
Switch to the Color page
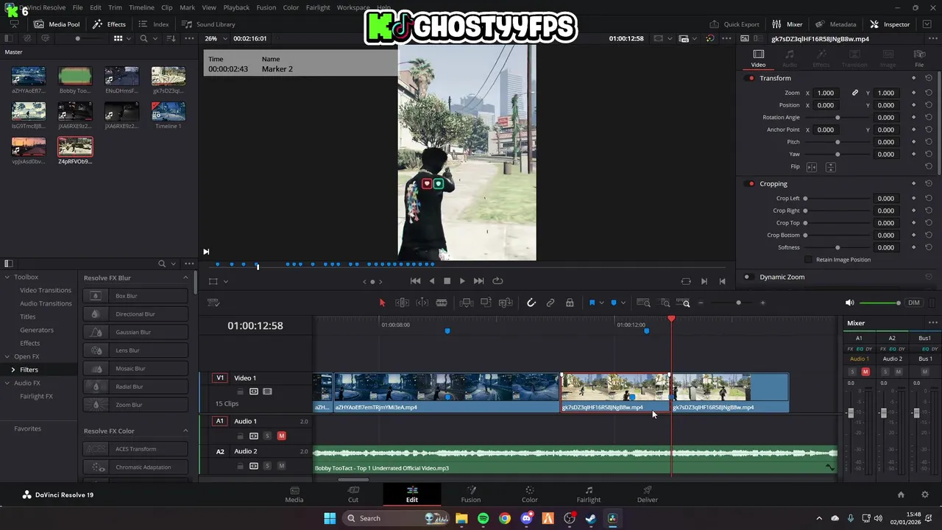(529, 494)
